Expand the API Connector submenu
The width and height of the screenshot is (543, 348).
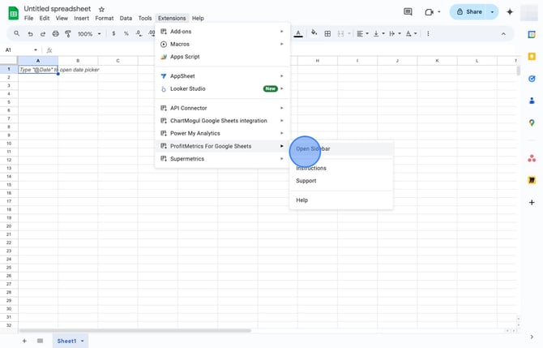pyautogui.click(x=222, y=108)
